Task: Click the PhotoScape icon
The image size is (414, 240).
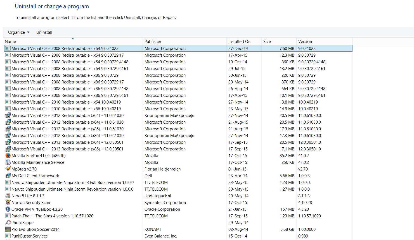Action: pyautogui.click(x=8, y=223)
